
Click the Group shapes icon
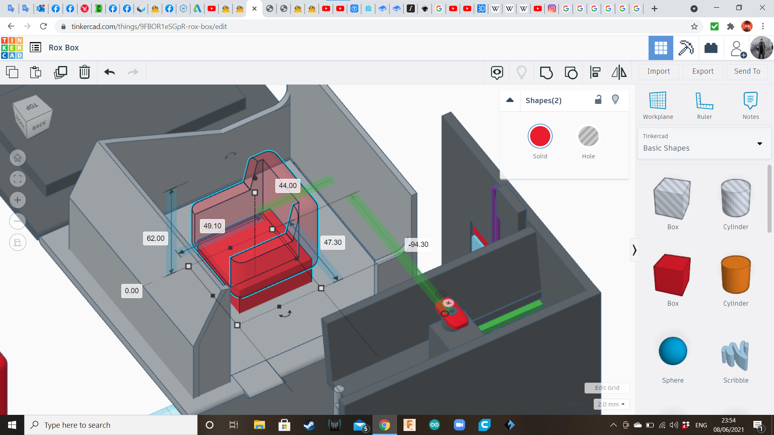(546, 72)
